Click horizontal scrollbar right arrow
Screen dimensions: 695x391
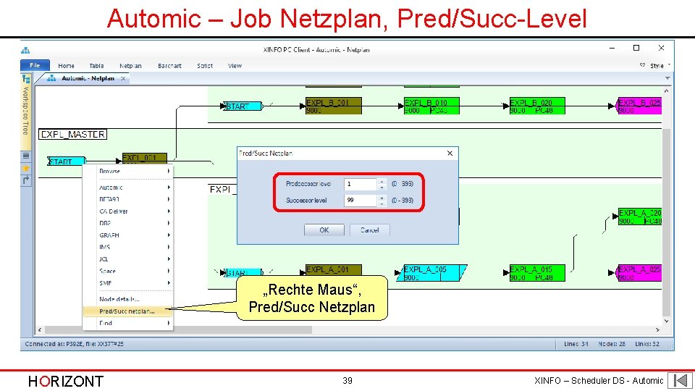(658, 330)
